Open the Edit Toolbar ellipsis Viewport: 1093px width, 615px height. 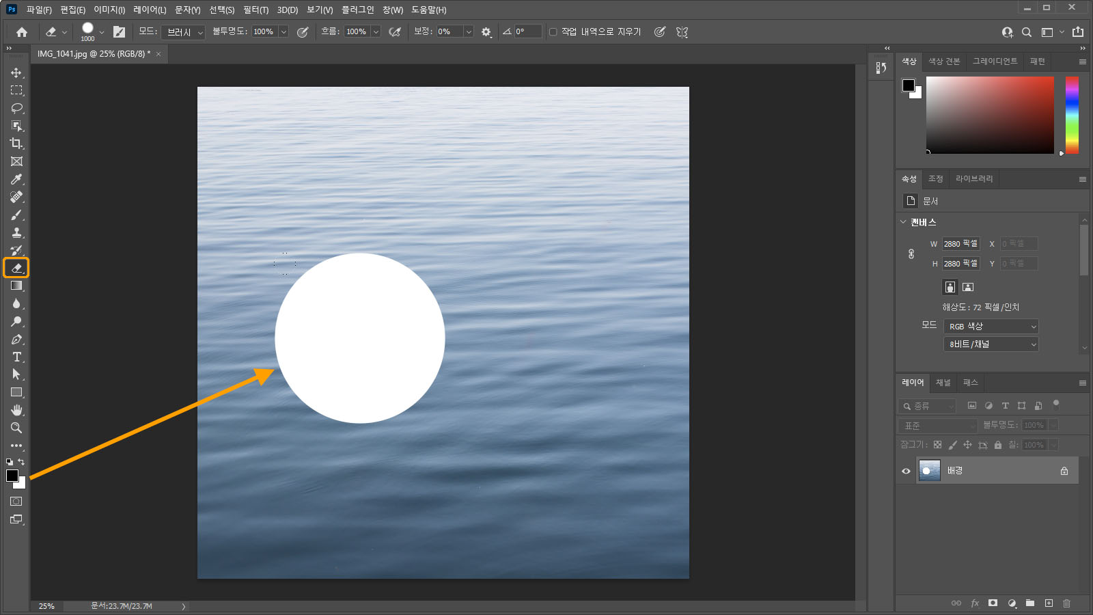(x=16, y=446)
